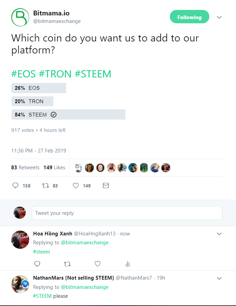Image resolution: width=236 pixels, height=306 pixels.
Task: Click the heart icon under Hoa Hồng Xanh's reply
Action: [x=98, y=264]
